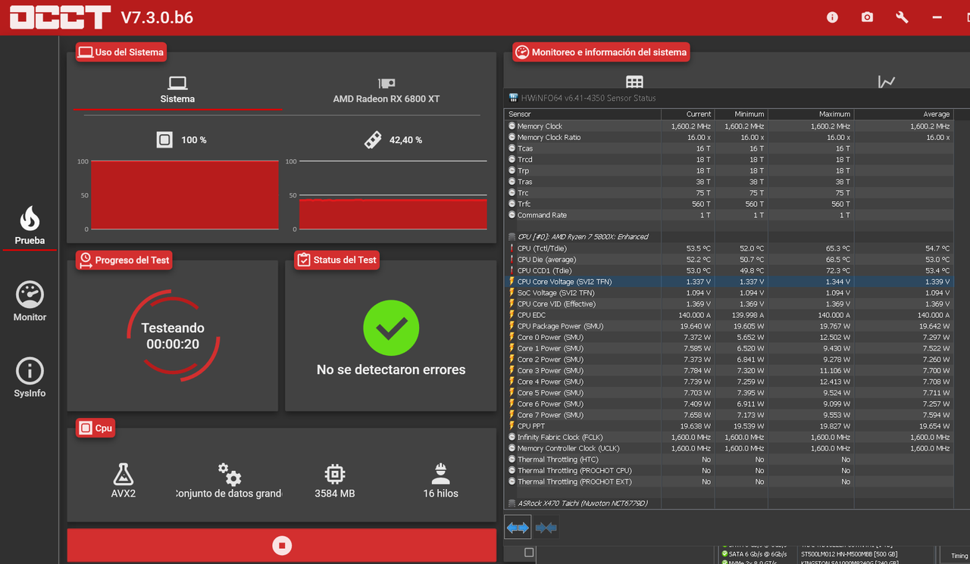Click the CPU usage chip icon
Screen dimensions: 970x564
(x=164, y=140)
